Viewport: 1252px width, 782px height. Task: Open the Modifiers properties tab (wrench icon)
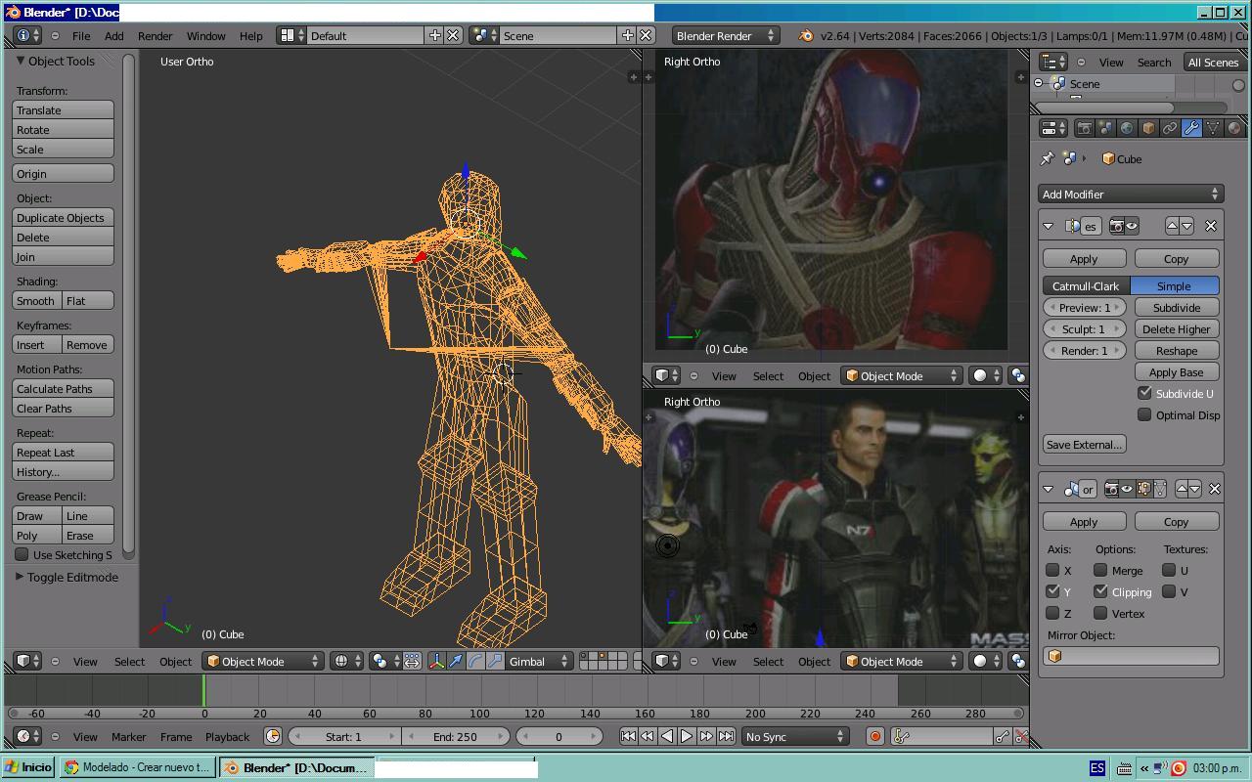1191,128
